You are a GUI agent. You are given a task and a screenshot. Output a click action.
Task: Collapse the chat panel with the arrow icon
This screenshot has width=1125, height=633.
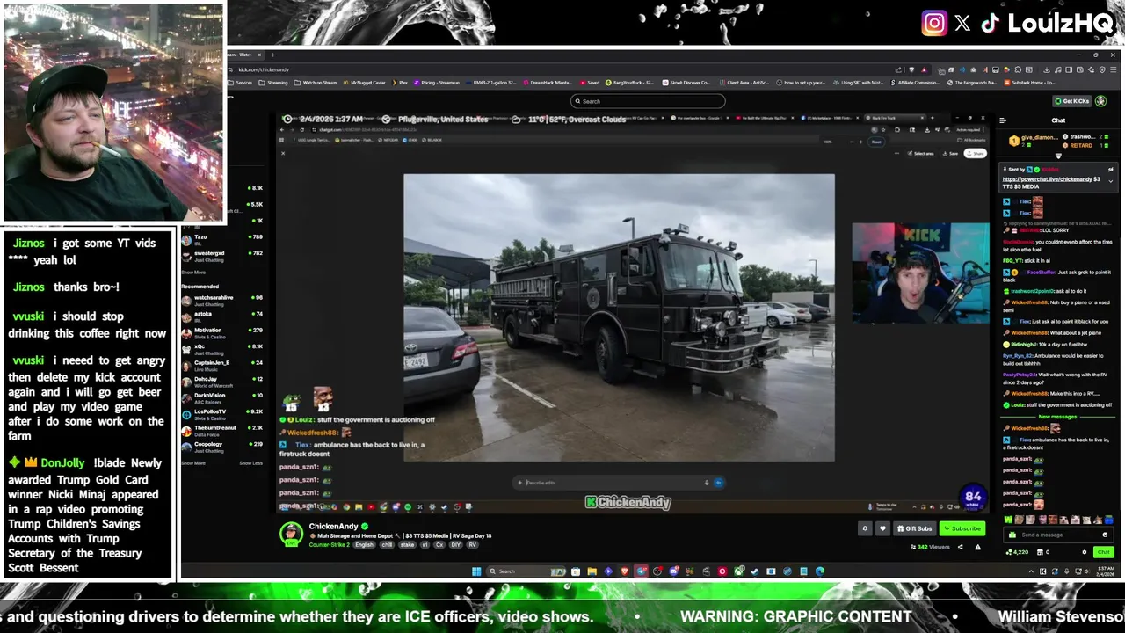1003,120
